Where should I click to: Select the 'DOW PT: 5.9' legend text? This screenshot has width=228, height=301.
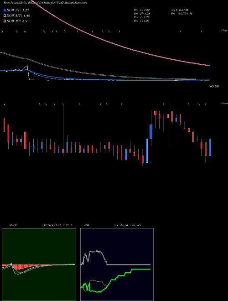click(x=17, y=21)
